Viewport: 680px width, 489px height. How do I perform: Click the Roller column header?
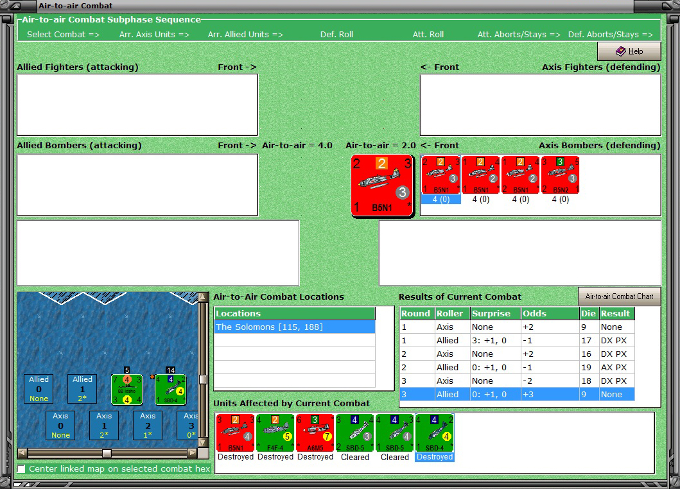click(452, 313)
